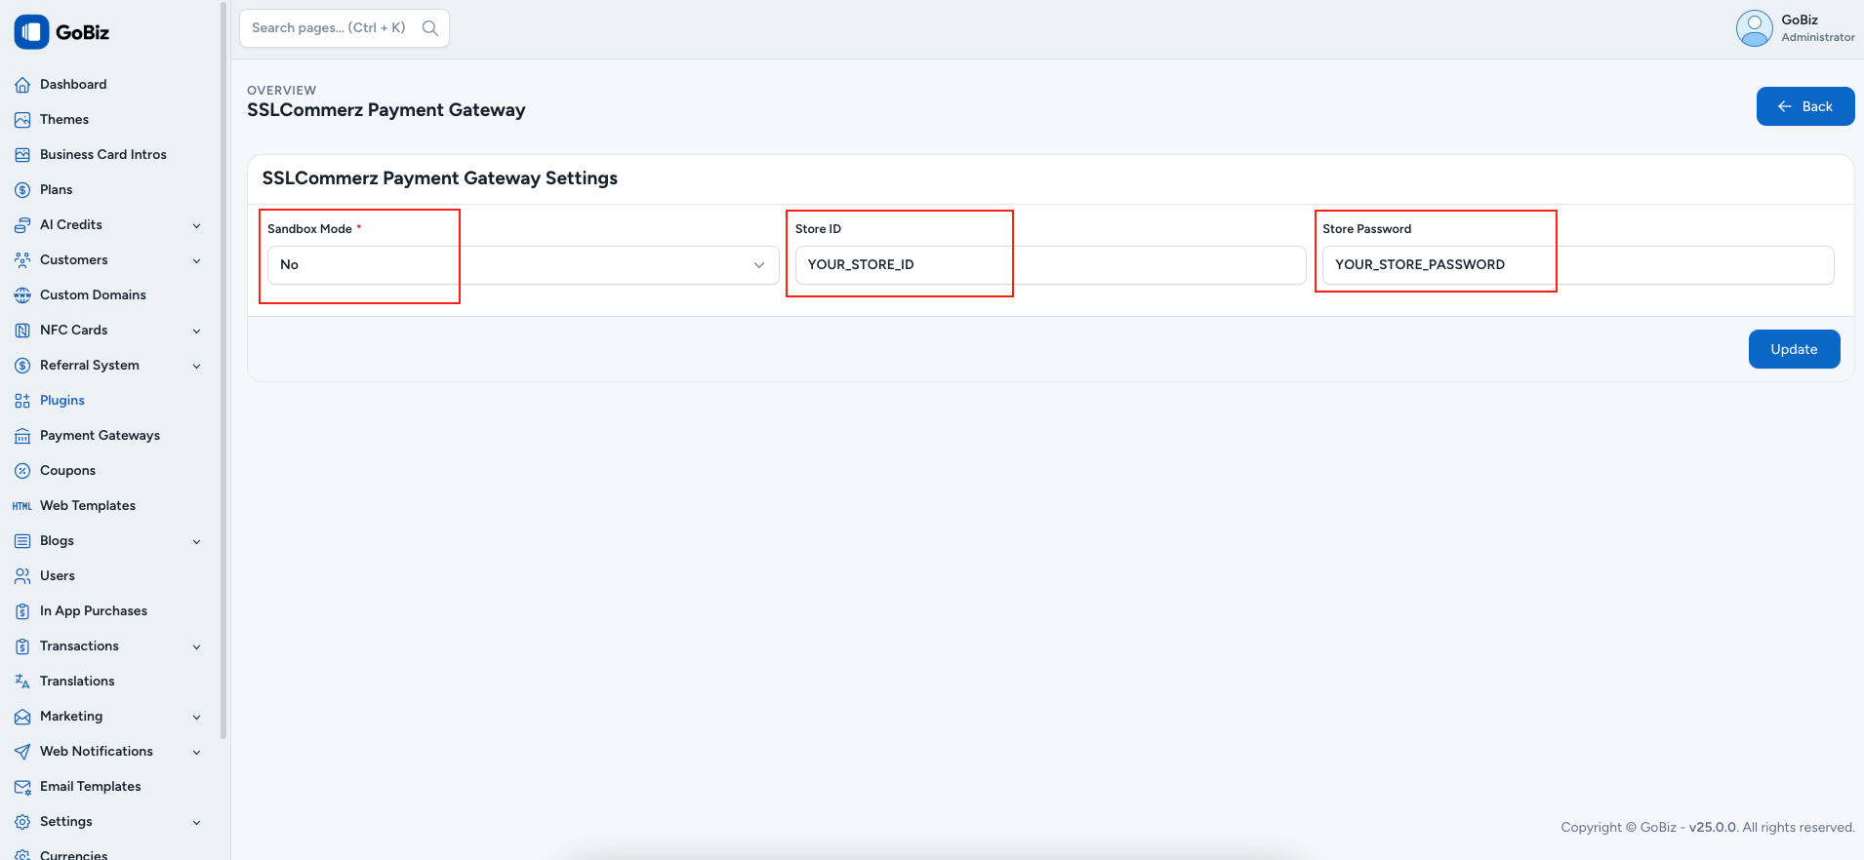Open Currencies in the sidebar
The height and width of the screenshot is (860, 1864).
pos(109,852)
